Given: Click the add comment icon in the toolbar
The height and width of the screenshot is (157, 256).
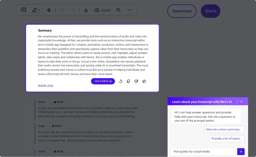Looking at the screenshot, I should [x=24, y=10].
